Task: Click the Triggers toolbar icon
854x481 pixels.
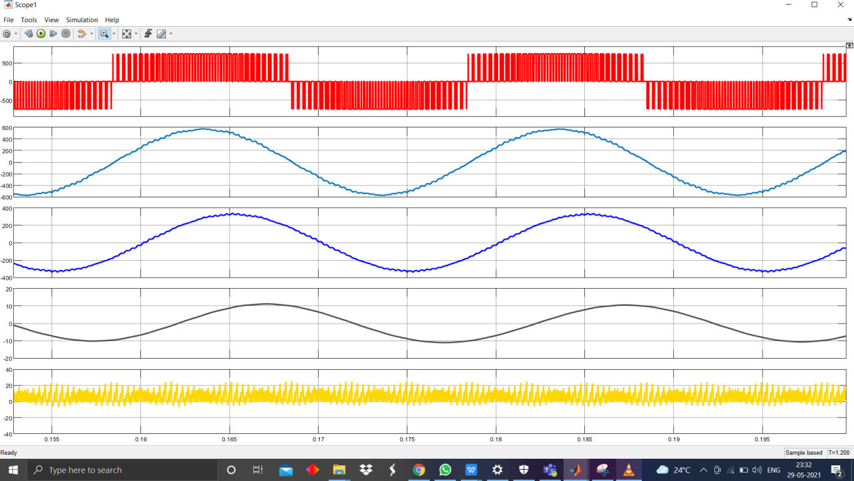Action: 148,34
